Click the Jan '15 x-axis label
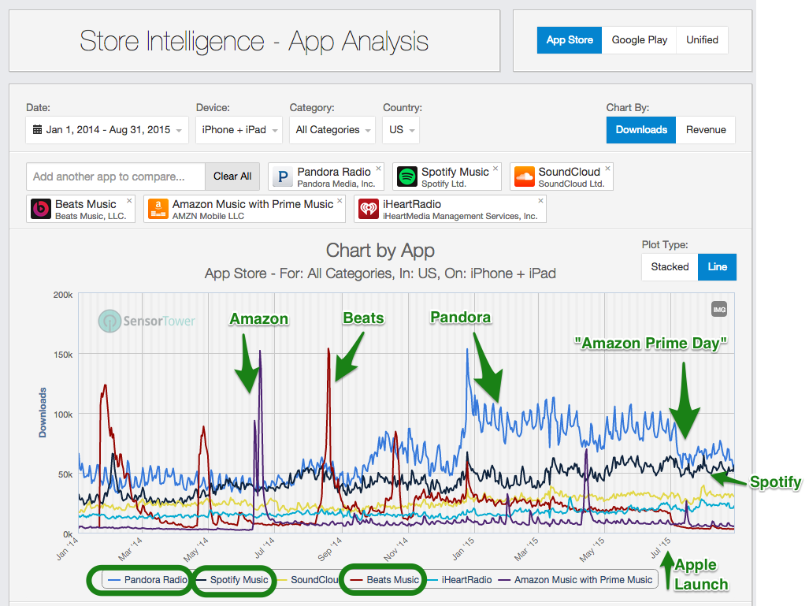This screenshot has height=606, width=809. 463,548
